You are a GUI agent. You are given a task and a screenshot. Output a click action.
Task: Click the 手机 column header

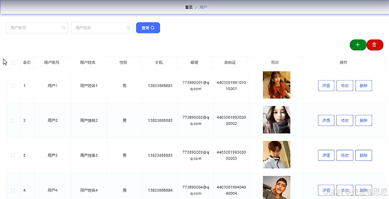pos(159,62)
